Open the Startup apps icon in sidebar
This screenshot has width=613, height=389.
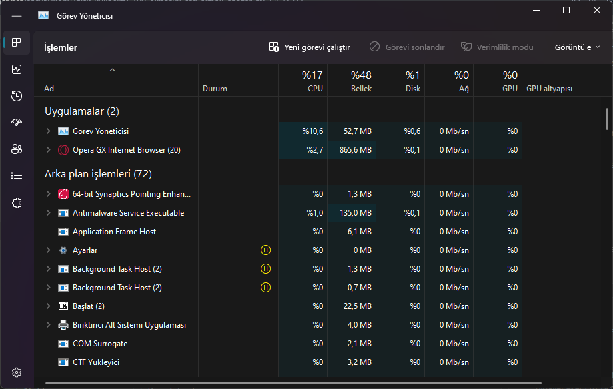click(17, 122)
